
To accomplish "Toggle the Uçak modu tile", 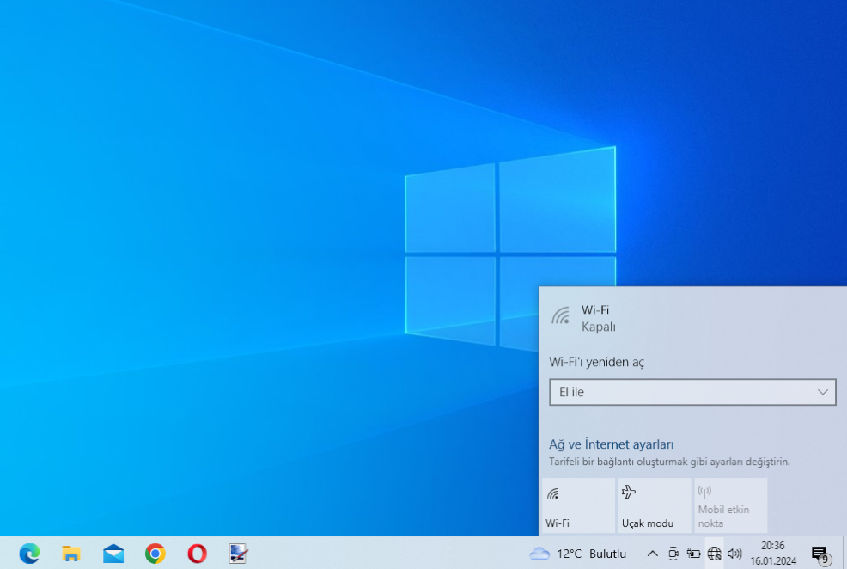I will 654,506.
